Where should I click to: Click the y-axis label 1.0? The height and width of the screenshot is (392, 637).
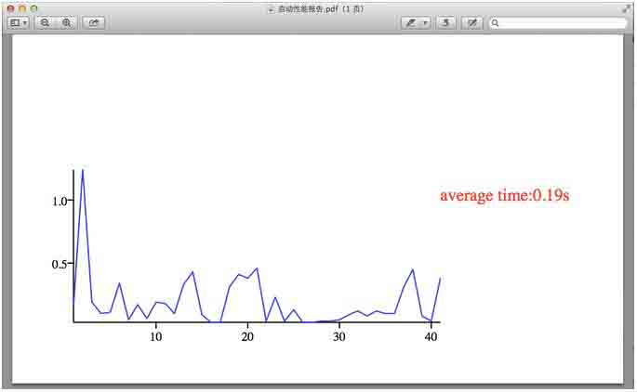coord(60,201)
